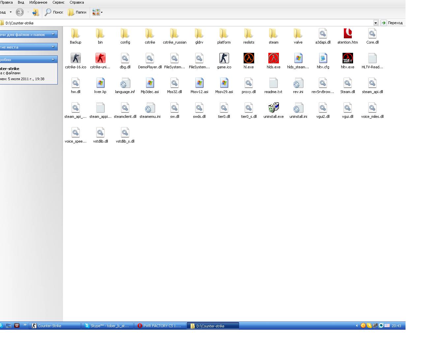Open the Сервис menu
This screenshot has height=338, width=422.
[58, 2]
